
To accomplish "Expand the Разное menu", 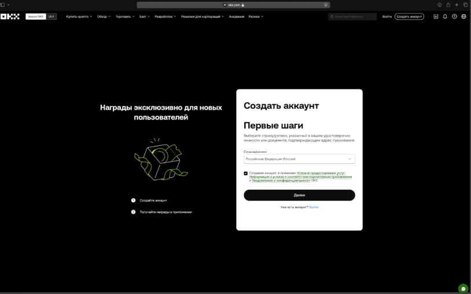I will (x=256, y=17).
